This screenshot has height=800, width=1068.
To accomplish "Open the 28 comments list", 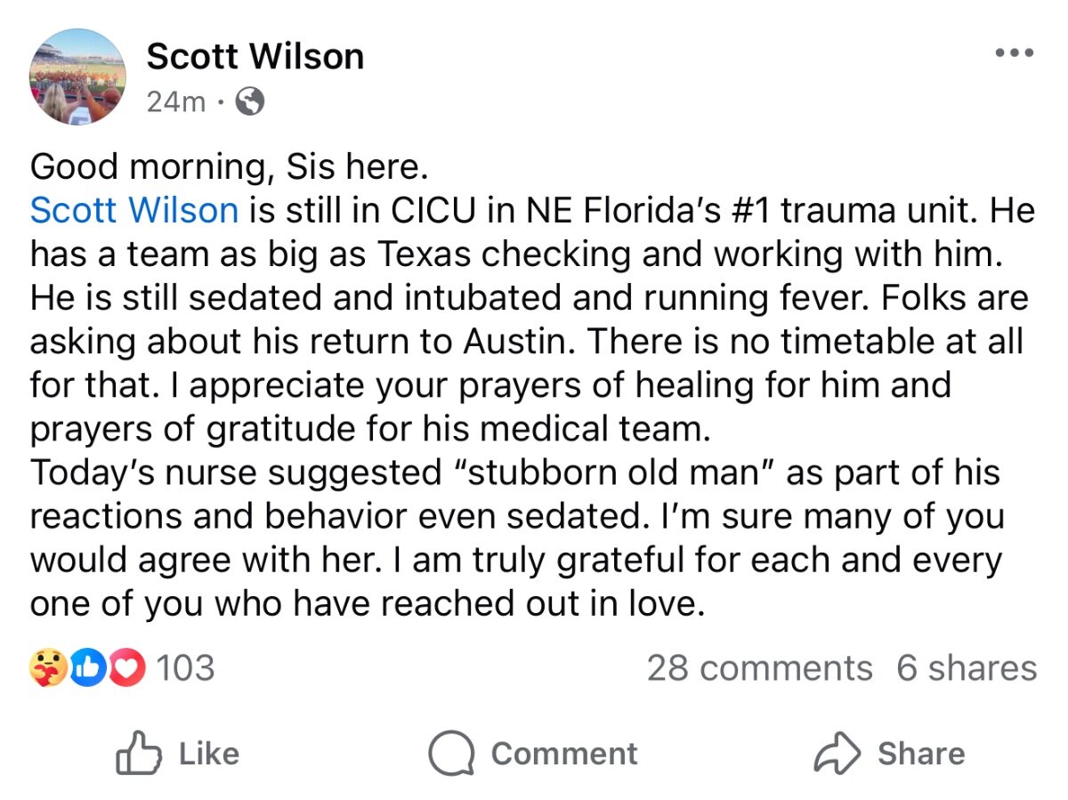I will click(759, 668).
